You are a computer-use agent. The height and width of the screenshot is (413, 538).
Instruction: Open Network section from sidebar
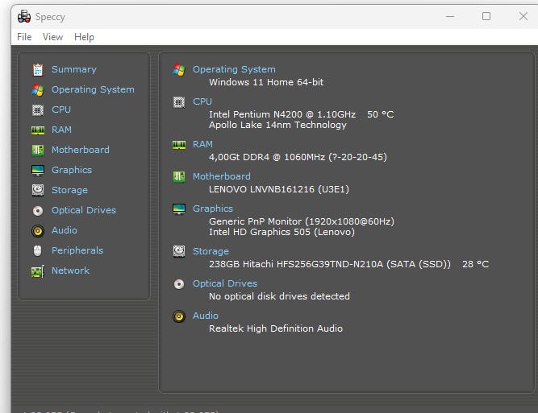(70, 271)
